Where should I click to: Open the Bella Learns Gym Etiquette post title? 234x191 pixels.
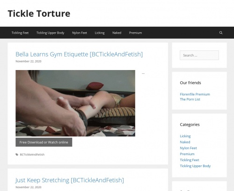tap(79, 54)
